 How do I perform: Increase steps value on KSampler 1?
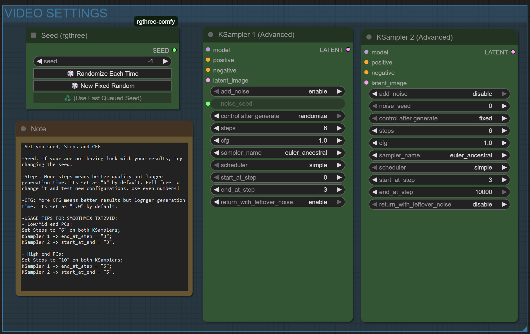(x=339, y=128)
